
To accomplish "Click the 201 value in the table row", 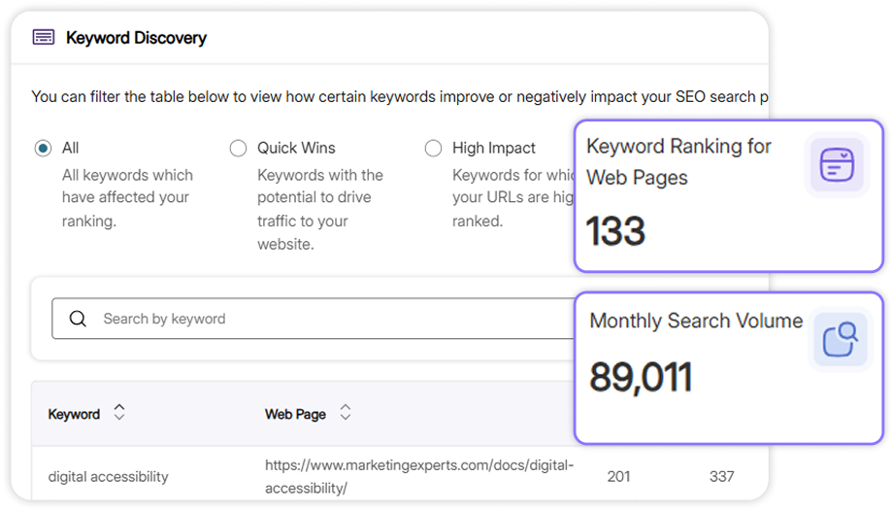I will point(618,476).
